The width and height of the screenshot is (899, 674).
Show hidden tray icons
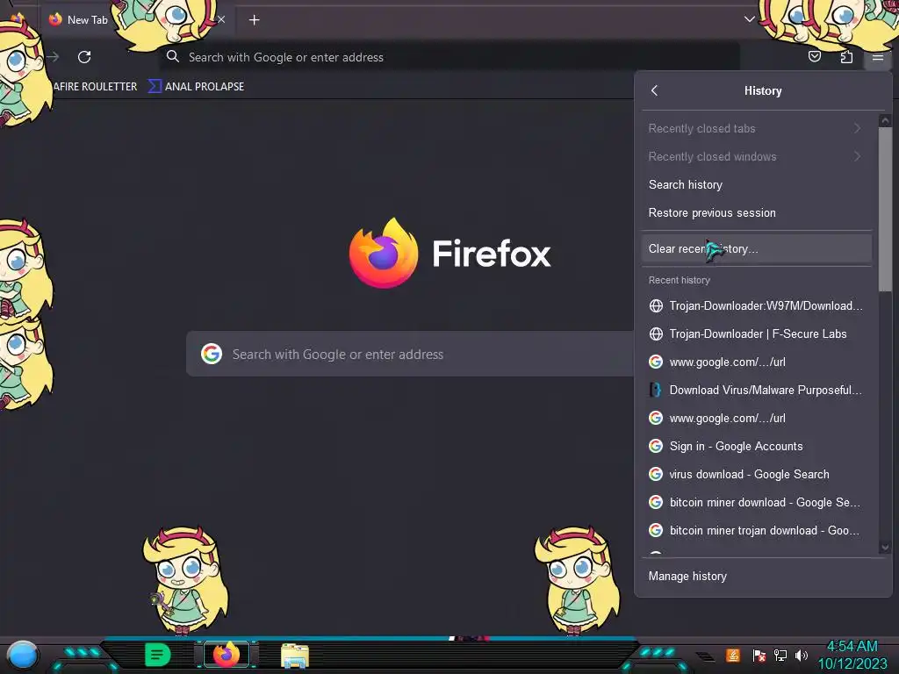[x=705, y=656]
